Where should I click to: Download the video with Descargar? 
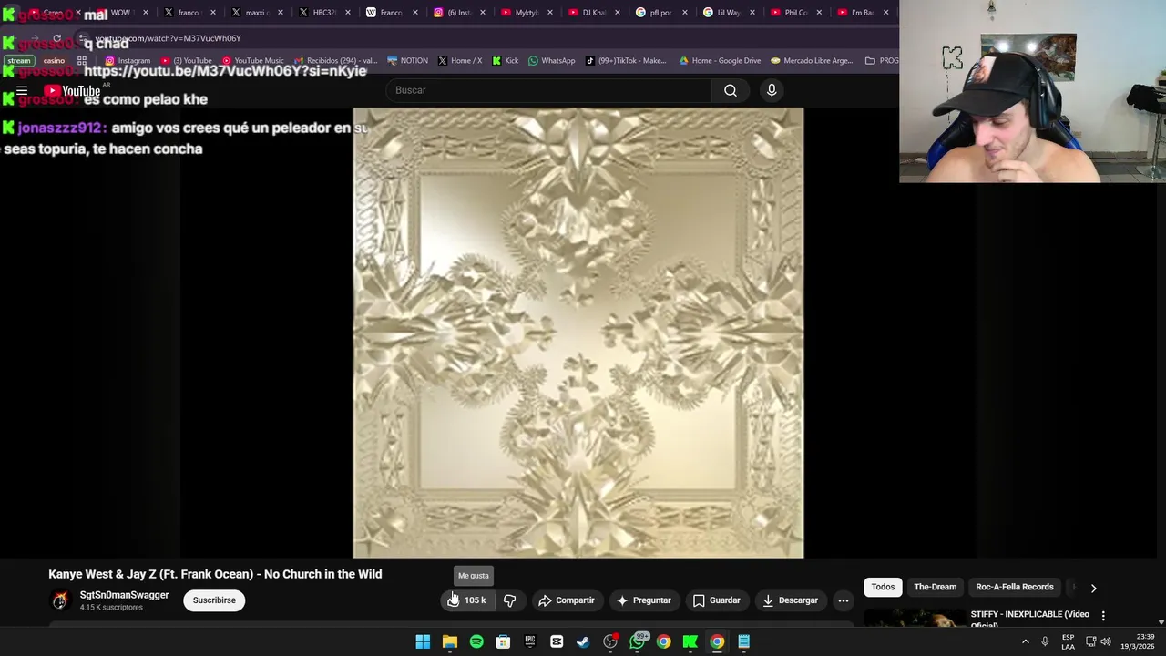(790, 600)
